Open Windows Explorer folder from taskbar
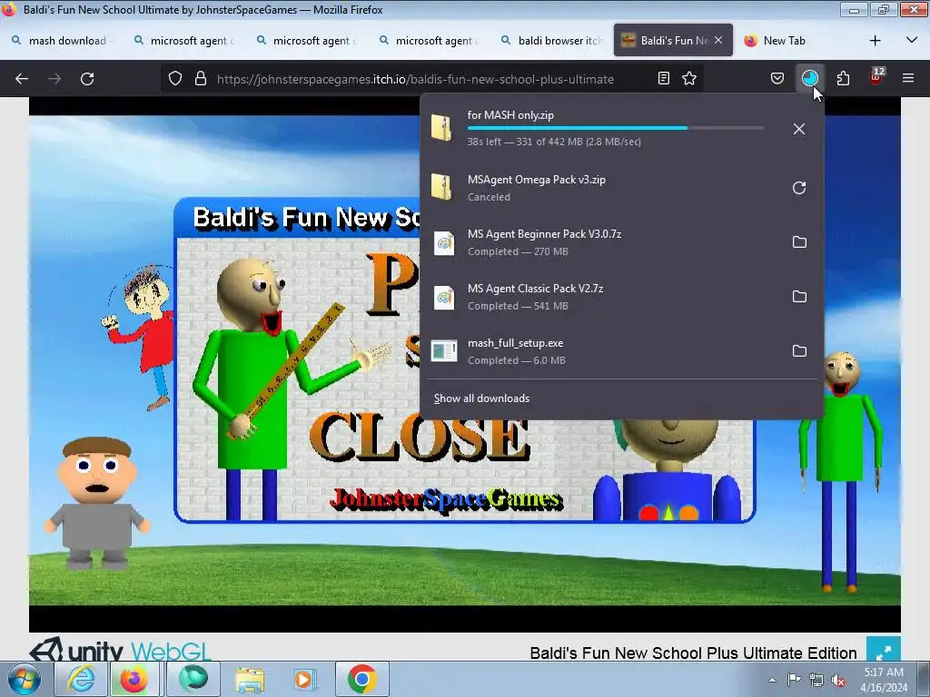Viewport: 930px width, 697px height. coord(250,679)
